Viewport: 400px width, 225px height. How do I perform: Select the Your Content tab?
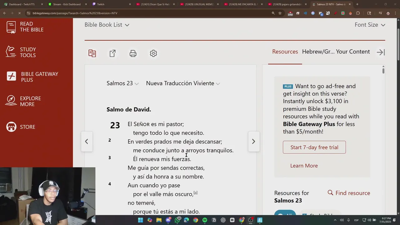point(353,52)
